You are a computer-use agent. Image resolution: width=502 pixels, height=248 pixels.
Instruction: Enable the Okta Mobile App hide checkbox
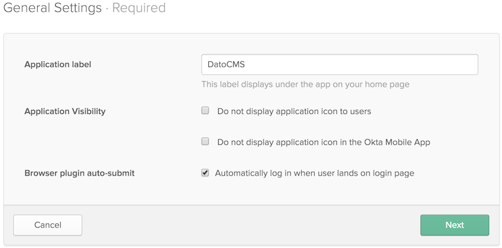pos(205,141)
